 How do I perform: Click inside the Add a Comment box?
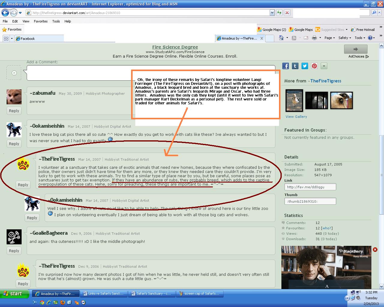coord(151,73)
